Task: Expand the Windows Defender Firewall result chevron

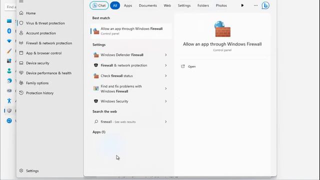Action: [165, 55]
